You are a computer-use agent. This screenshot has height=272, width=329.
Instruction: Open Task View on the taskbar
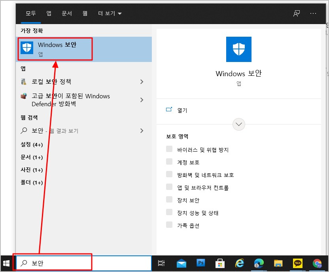(x=161, y=263)
